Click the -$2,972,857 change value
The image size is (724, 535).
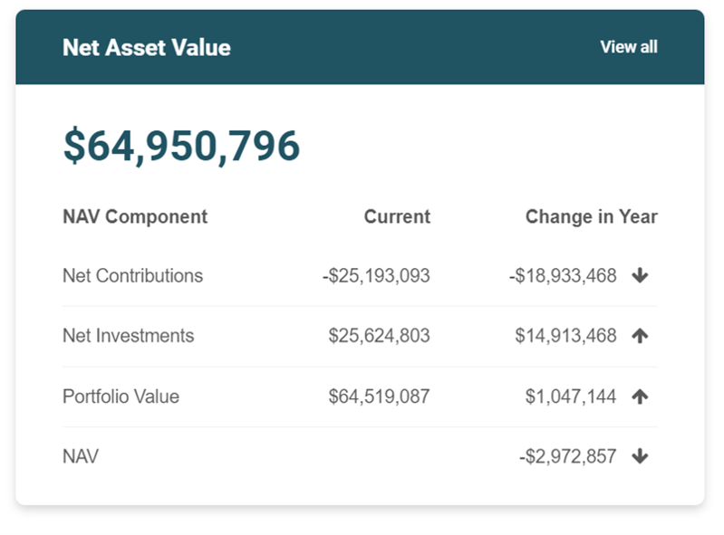(x=568, y=456)
